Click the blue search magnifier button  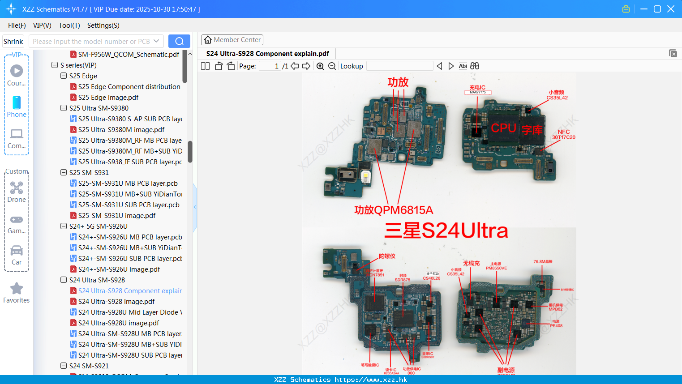[x=179, y=41]
